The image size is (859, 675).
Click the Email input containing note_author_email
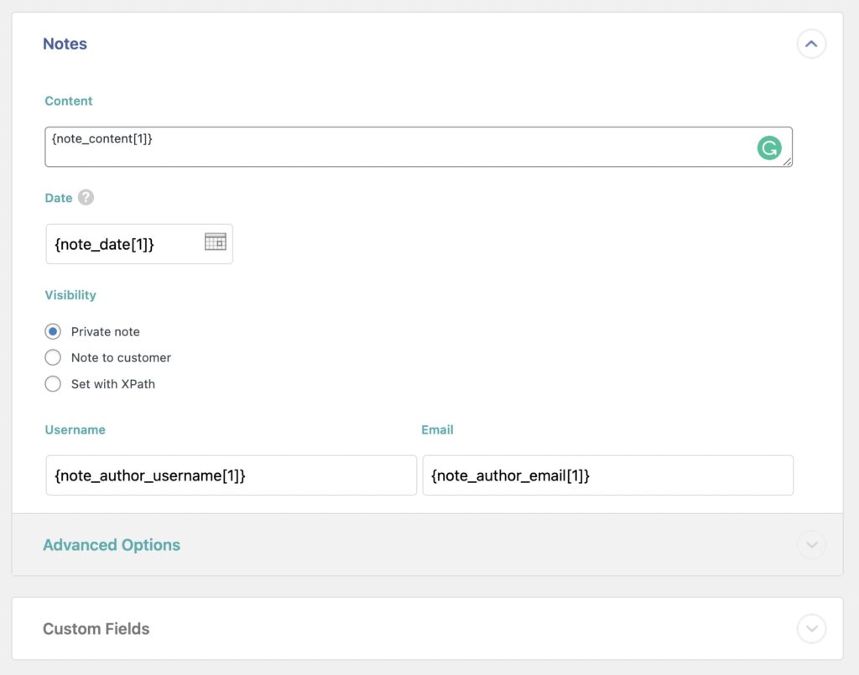click(x=607, y=475)
